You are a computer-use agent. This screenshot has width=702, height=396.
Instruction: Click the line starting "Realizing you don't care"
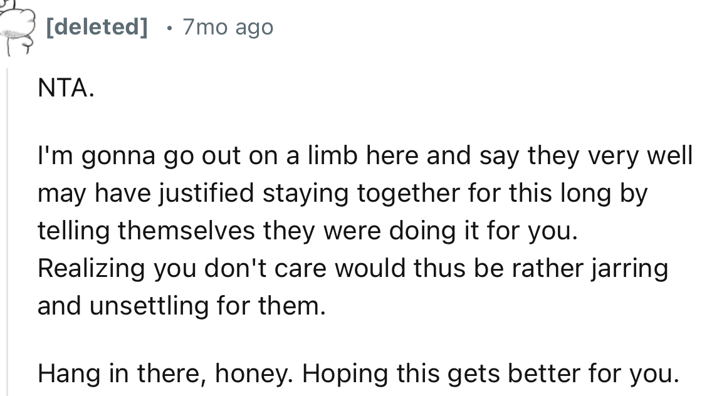352,268
